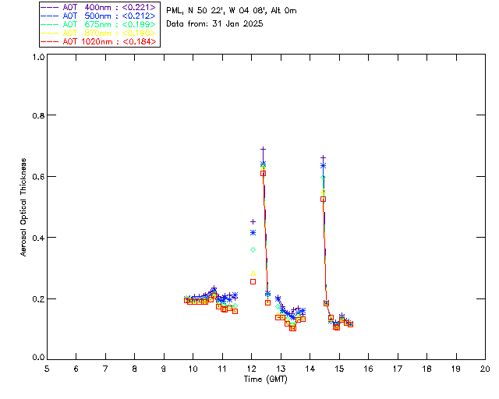Click the isolated green diamond marker near 12 GMT
The width and height of the screenshot is (499, 399).
click(x=253, y=250)
